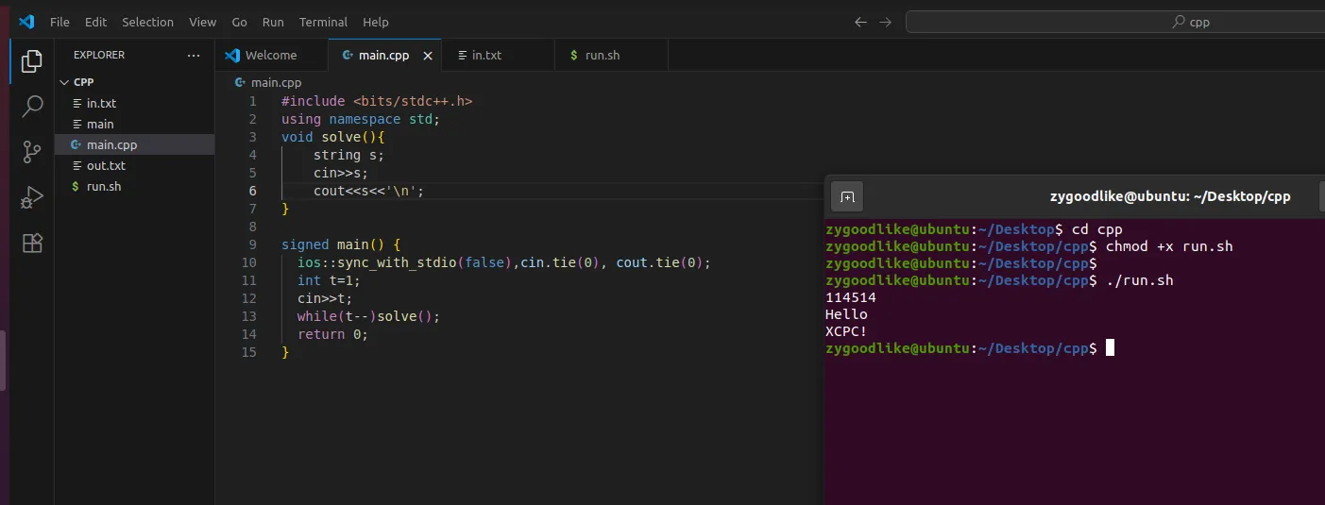Screen dimensions: 1325x505
Task: Click the 'cin>>t;' code line
Action: [x=325, y=298]
